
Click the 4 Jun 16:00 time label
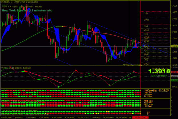[x=44, y=117]
